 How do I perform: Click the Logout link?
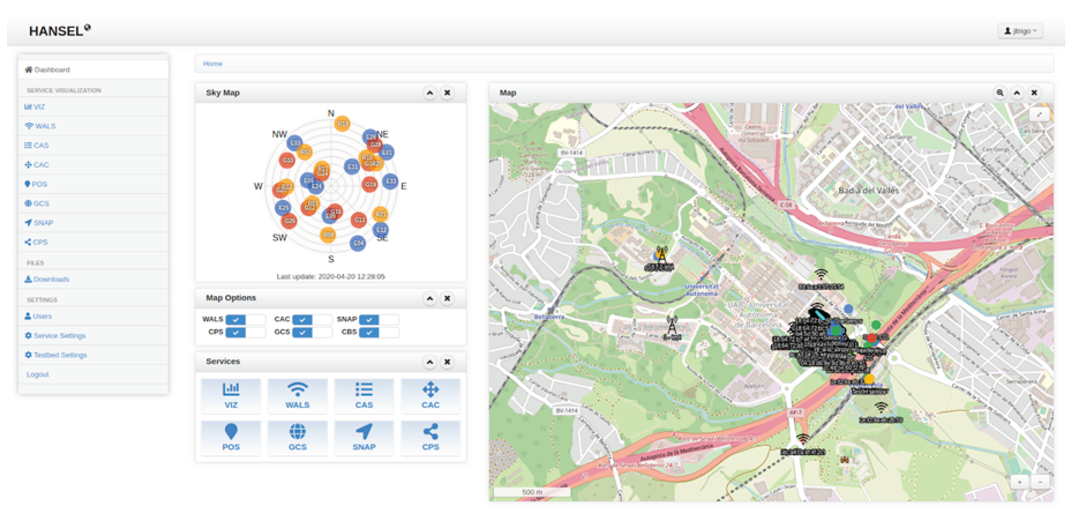(37, 374)
